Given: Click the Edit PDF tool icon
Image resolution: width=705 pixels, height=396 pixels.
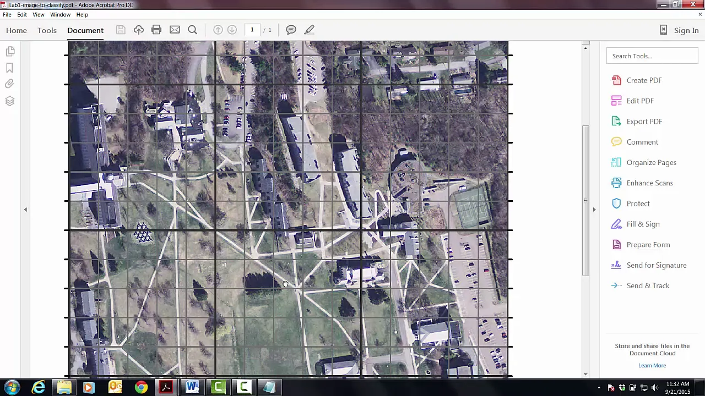Looking at the screenshot, I should point(616,101).
